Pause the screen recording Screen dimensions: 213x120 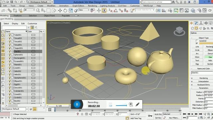point(77,104)
